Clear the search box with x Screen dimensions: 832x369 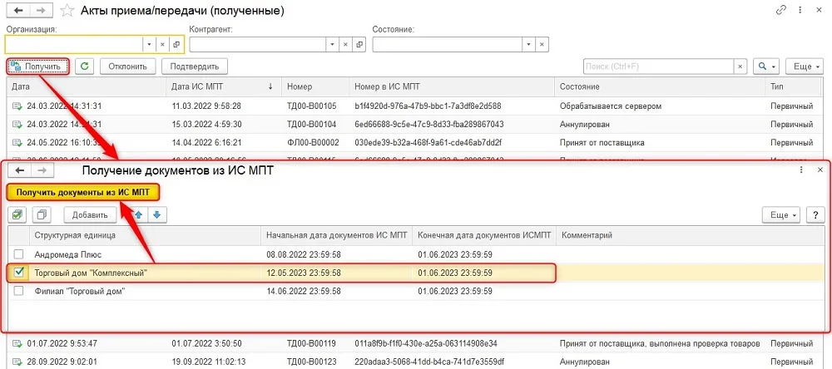pos(740,66)
